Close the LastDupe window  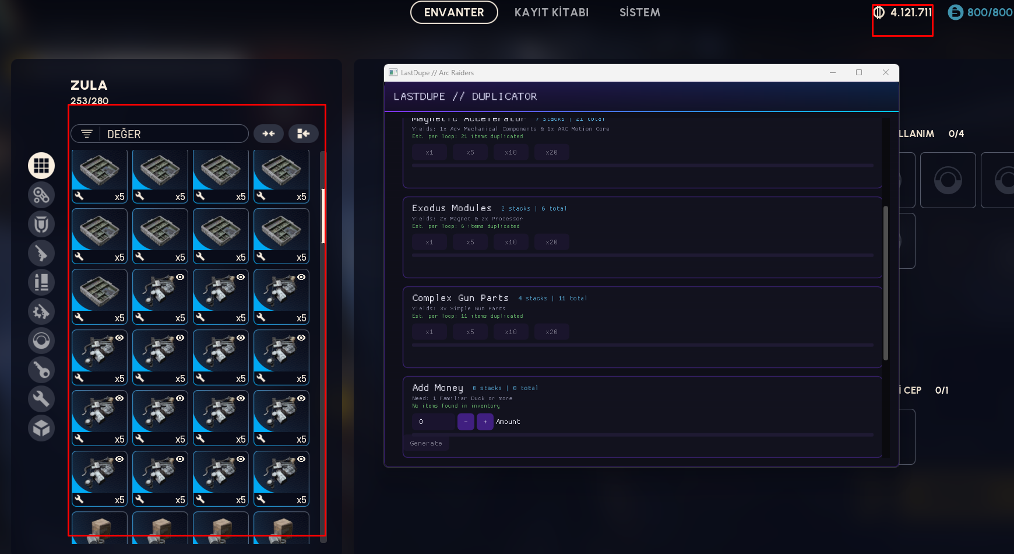886,72
